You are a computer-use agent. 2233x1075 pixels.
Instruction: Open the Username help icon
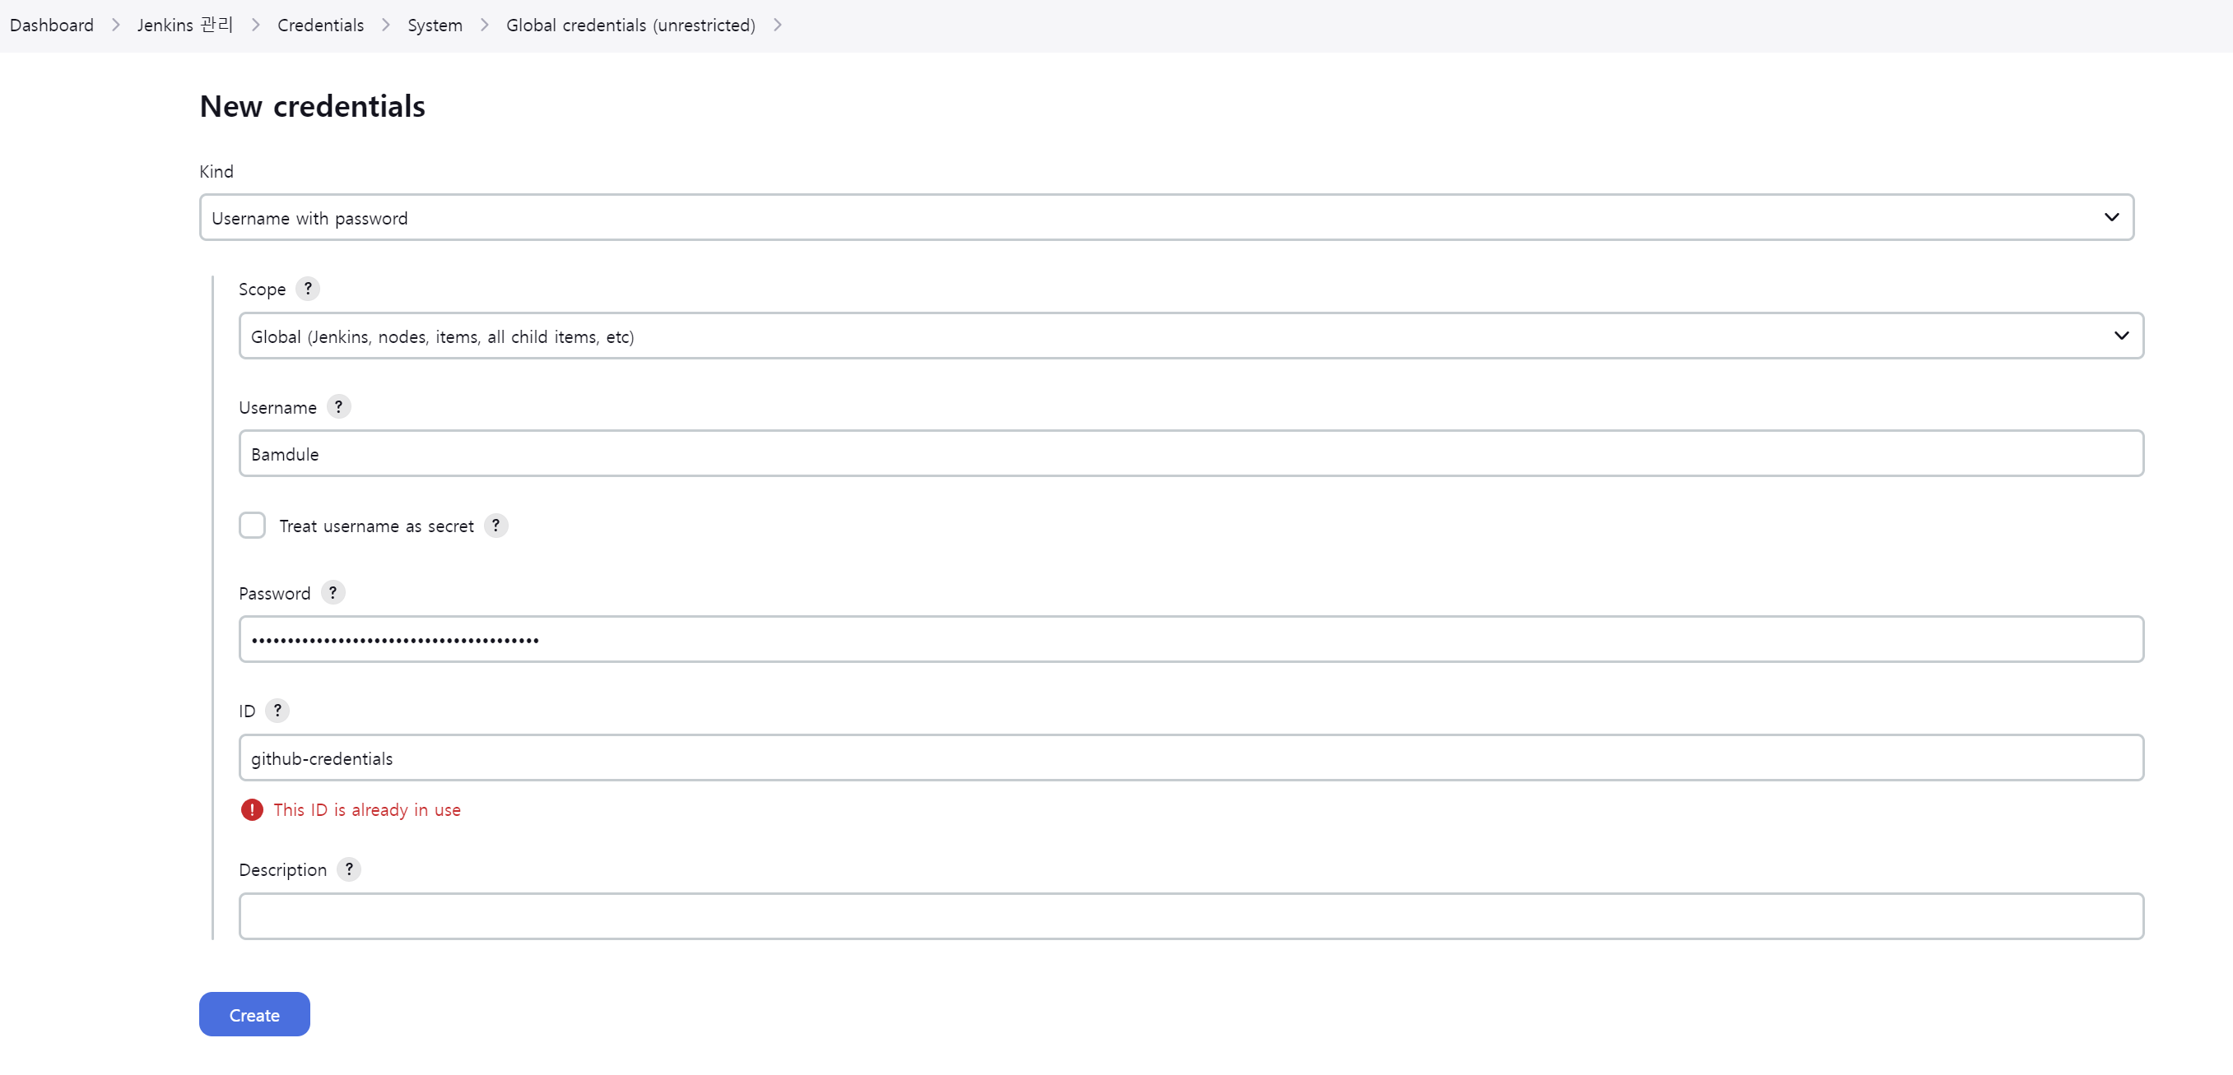338,406
